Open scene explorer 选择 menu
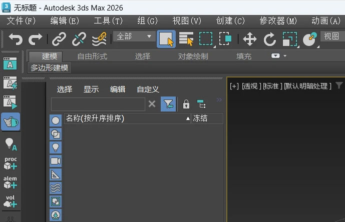The width and height of the screenshot is (345, 222). (65, 89)
